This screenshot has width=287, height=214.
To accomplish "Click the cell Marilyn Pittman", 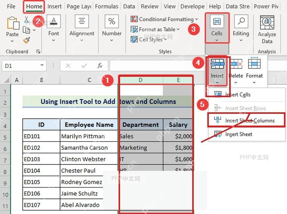I will 89,136.
